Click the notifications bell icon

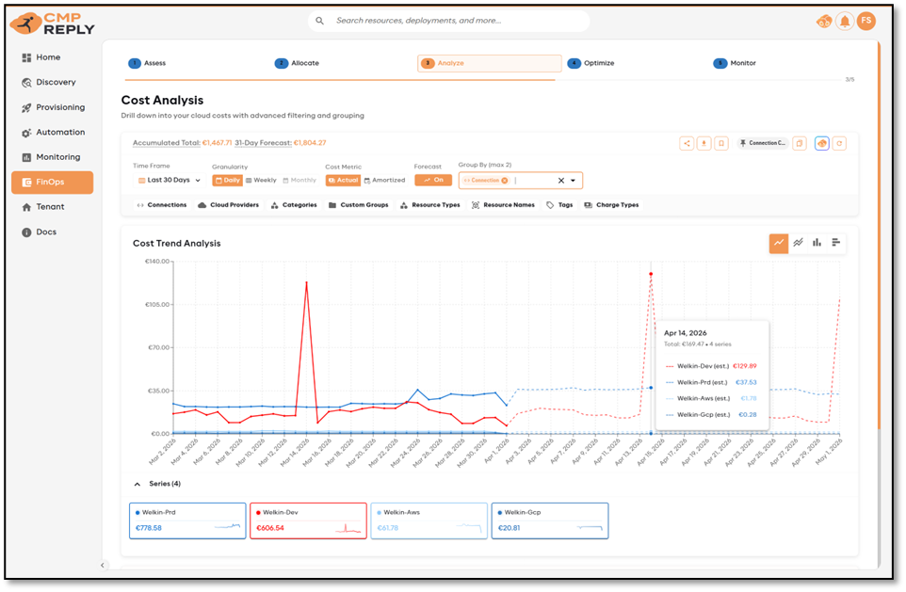[x=845, y=21]
